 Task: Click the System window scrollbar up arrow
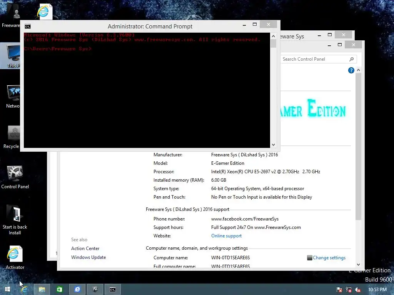[x=358, y=70]
